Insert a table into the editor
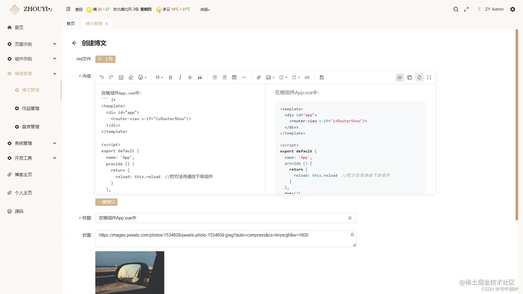The height and width of the screenshot is (294, 523). pyautogui.click(x=234, y=77)
